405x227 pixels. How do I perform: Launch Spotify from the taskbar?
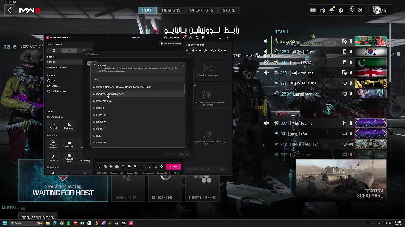point(68,223)
